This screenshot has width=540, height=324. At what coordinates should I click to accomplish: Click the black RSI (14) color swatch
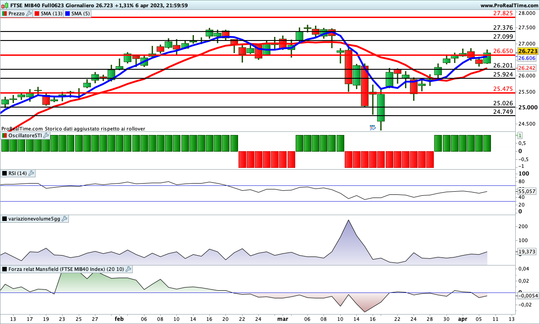4,173
